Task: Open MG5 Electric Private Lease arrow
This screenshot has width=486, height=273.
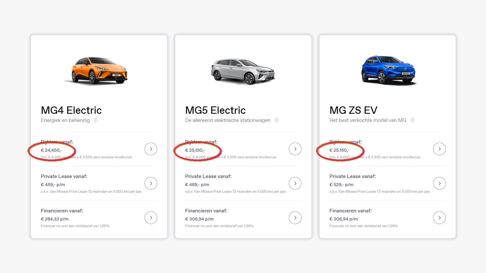Action: (295, 183)
